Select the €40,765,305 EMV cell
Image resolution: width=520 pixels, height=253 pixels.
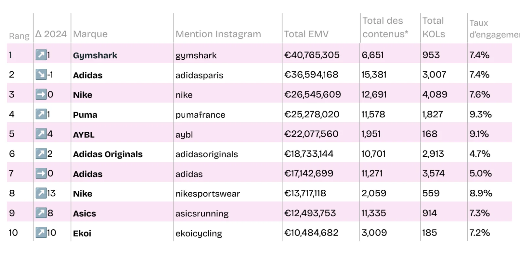click(x=312, y=55)
